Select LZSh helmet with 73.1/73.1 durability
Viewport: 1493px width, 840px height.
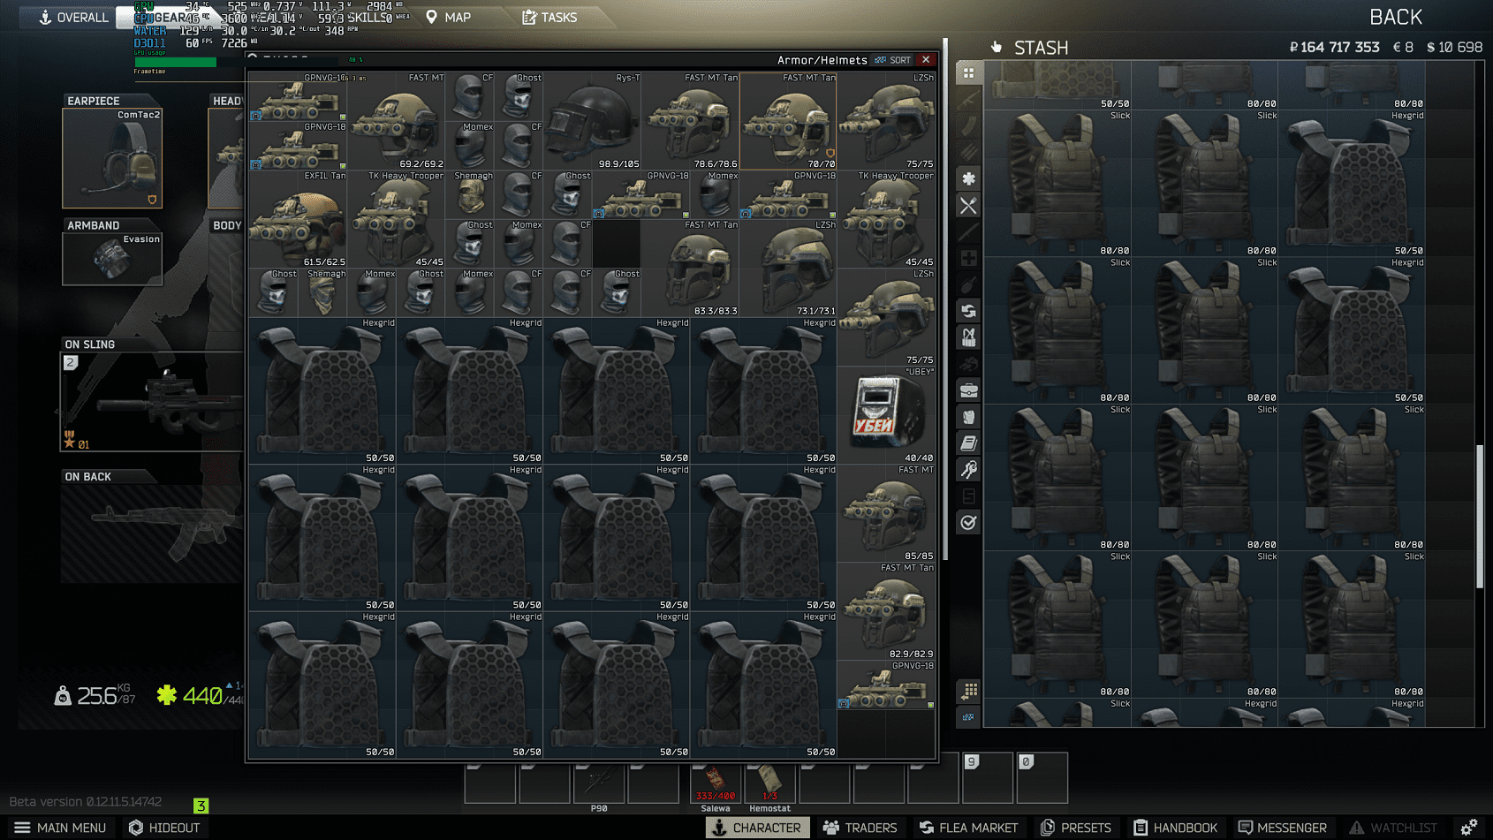click(x=788, y=268)
